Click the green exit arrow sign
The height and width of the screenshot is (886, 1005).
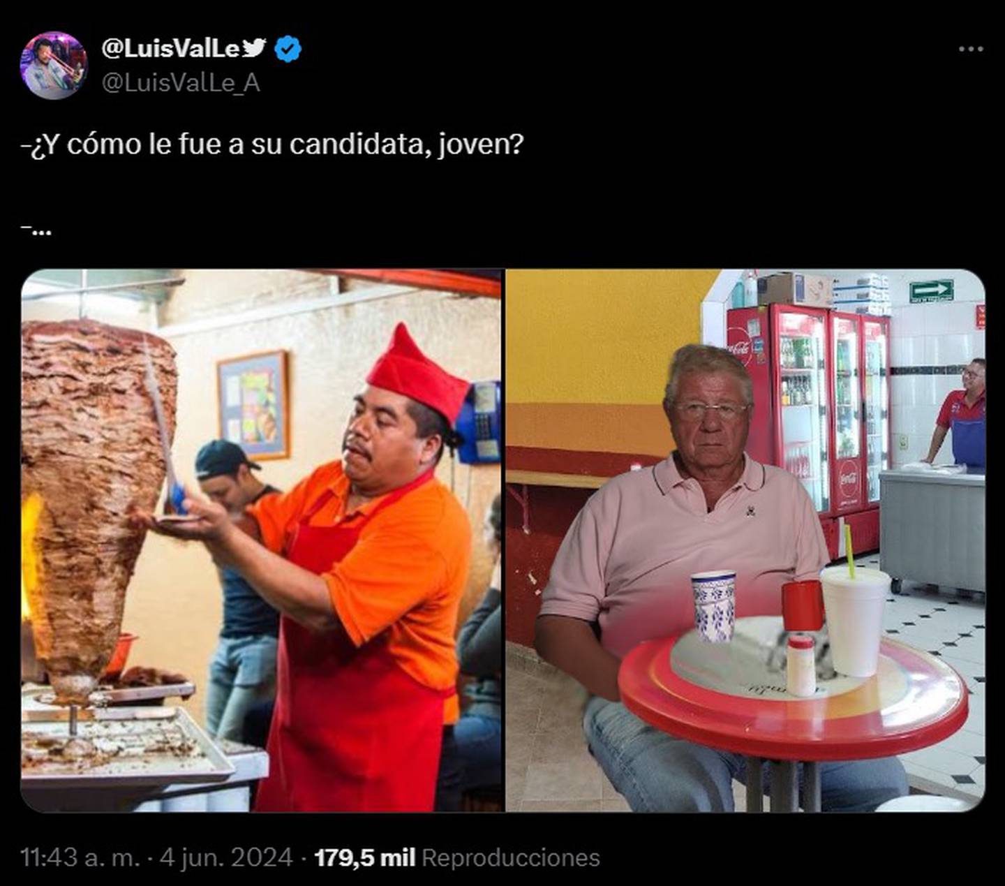click(931, 290)
